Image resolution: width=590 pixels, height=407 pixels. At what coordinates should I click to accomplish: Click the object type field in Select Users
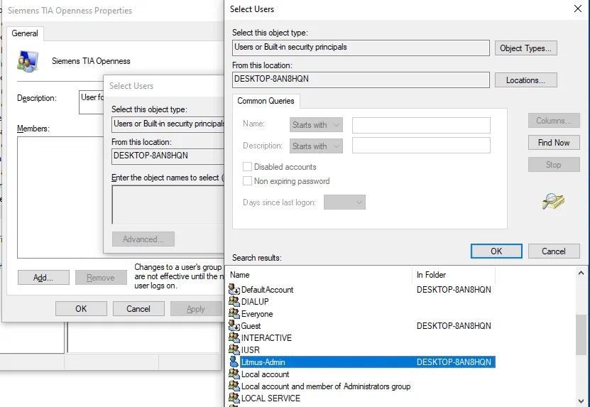click(x=361, y=48)
